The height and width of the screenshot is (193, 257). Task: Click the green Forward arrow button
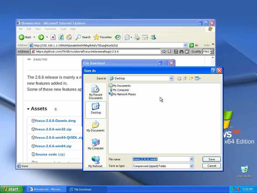tap(41, 37)
